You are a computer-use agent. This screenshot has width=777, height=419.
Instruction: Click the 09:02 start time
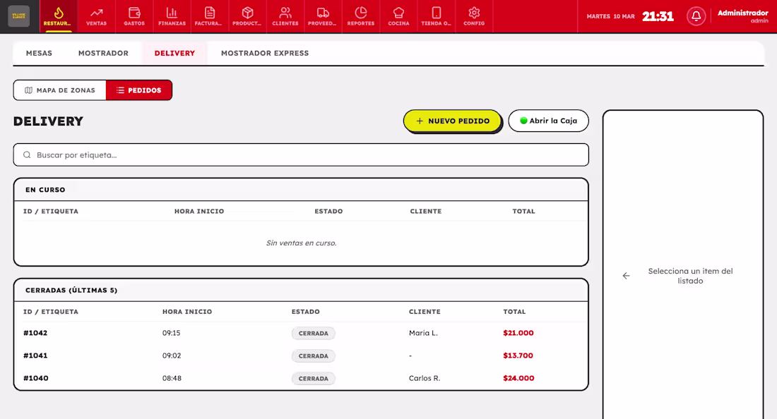172,356
